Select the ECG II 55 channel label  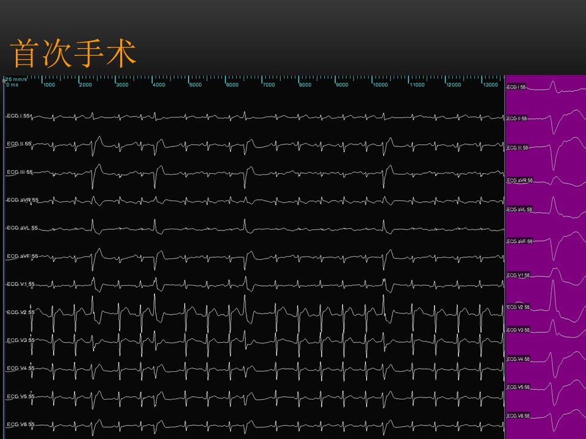(19, 144)
